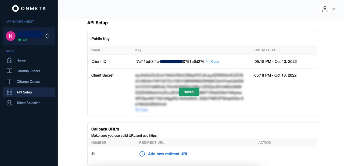The height and width of the screenshot is (166, 344).
Task: Copy the Client ID using copy icon
Action: pyautogui.click(x=208, y=62)
